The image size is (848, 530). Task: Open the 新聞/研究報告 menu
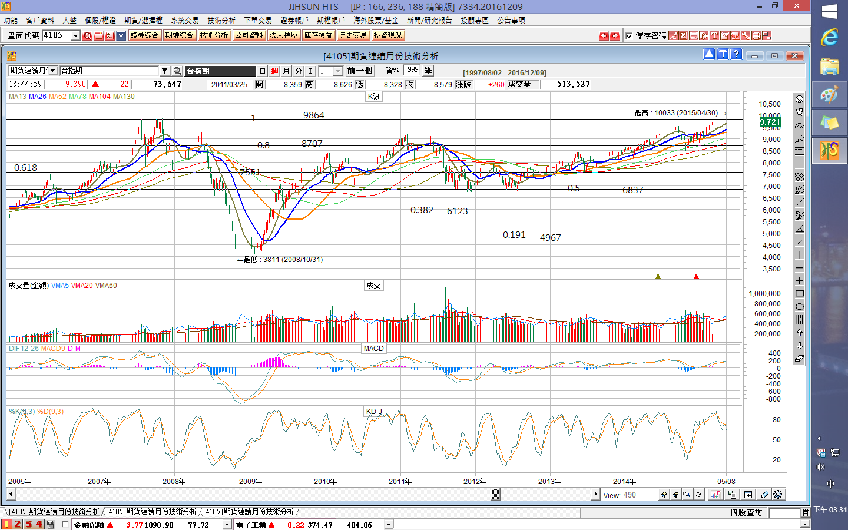[x=429, y=20]
